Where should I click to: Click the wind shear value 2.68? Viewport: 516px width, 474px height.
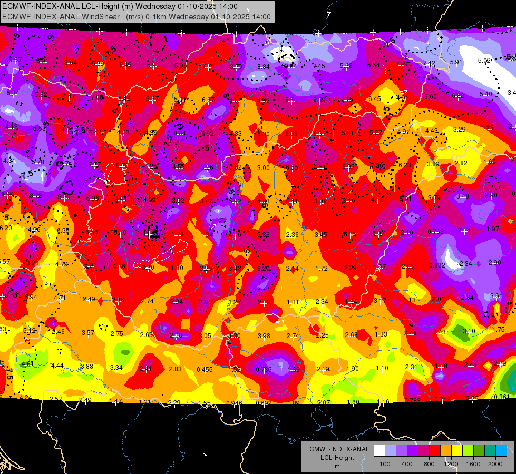pos(352,334)
